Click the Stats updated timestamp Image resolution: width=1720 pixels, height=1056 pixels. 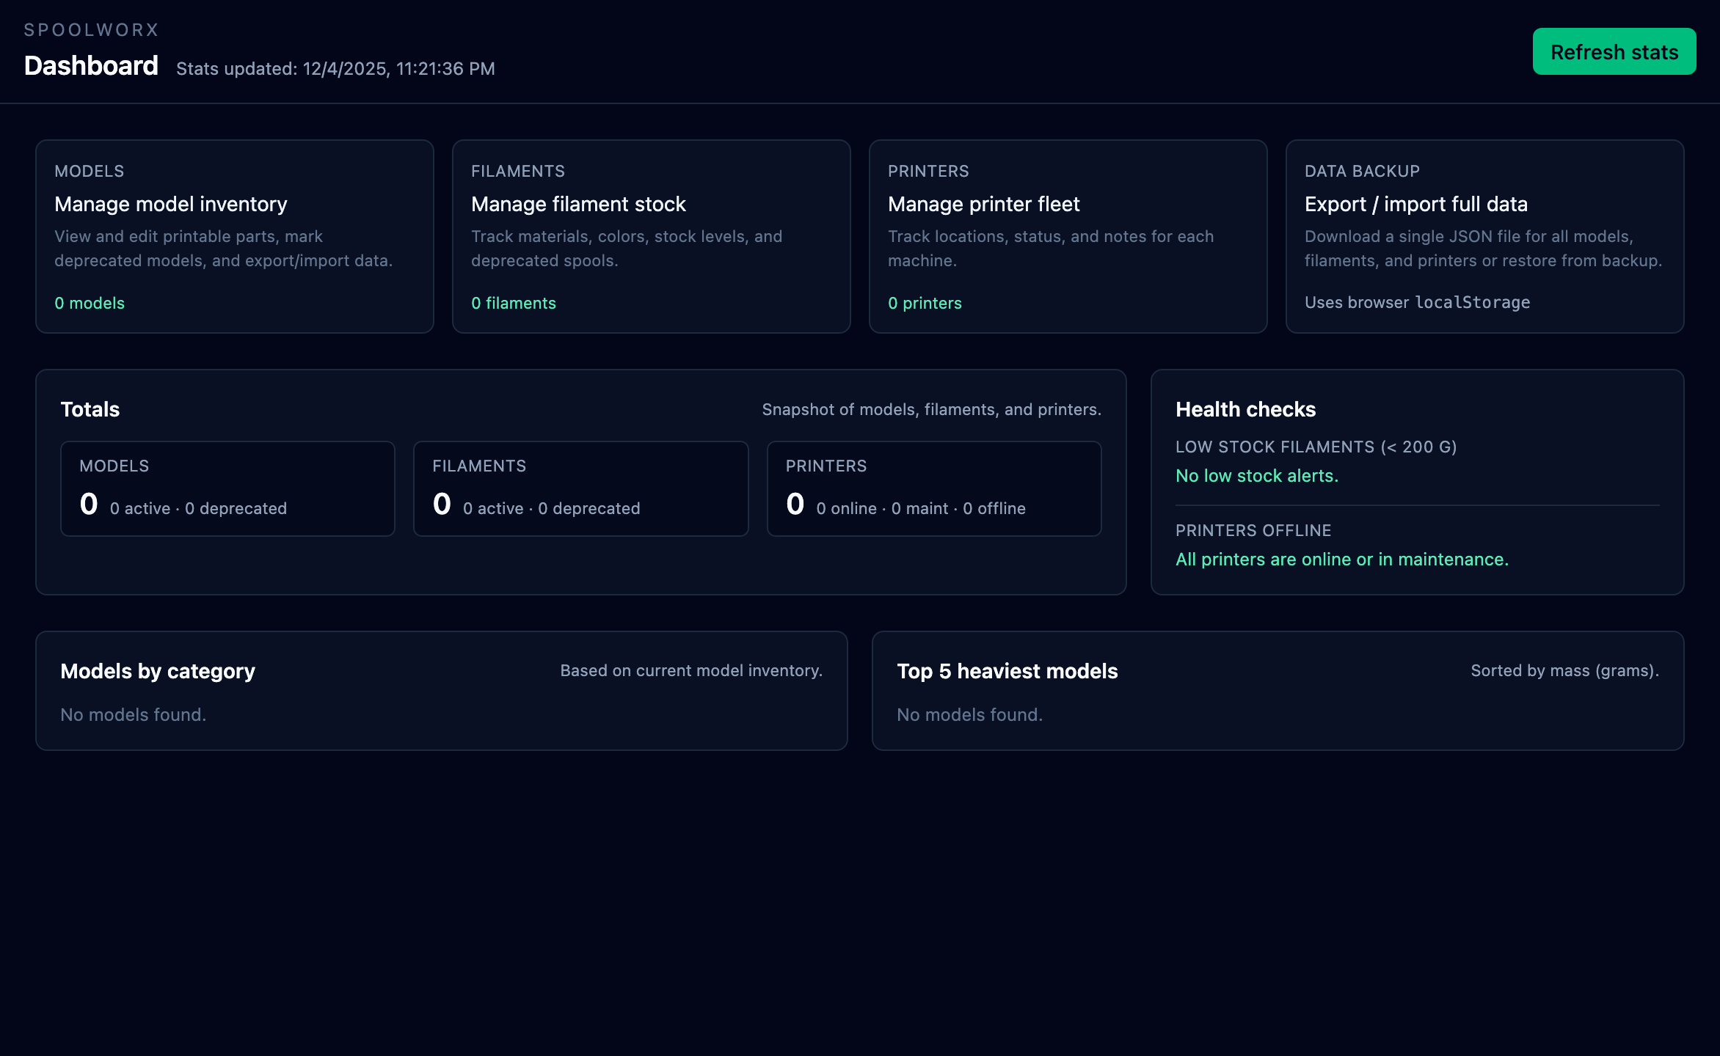click(335, 68)
